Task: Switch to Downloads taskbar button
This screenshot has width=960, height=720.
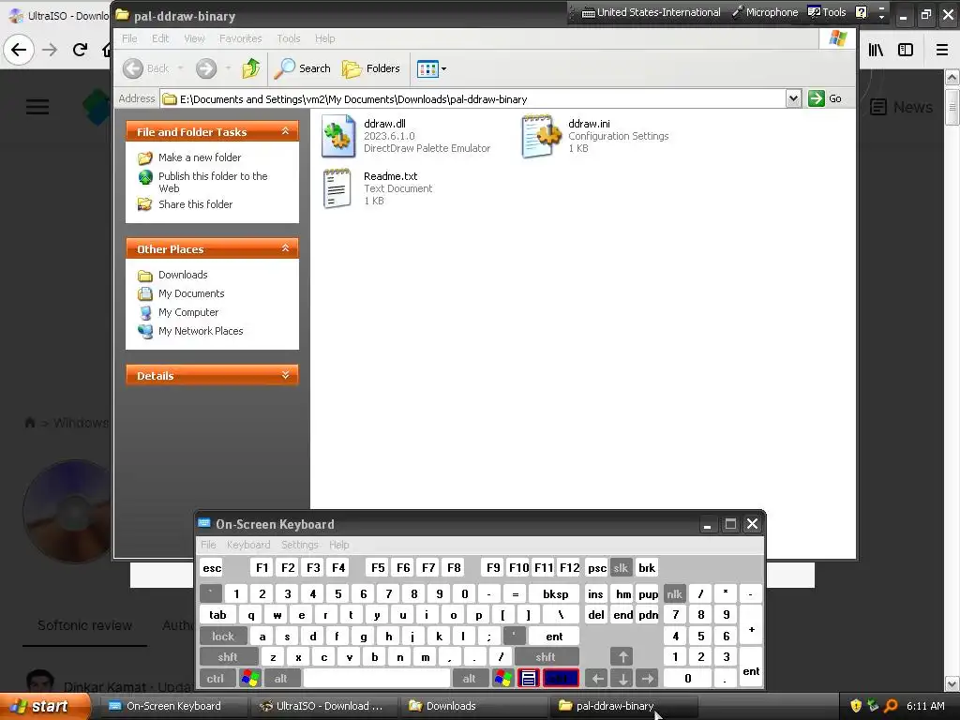Action: (x=472, y=706)
